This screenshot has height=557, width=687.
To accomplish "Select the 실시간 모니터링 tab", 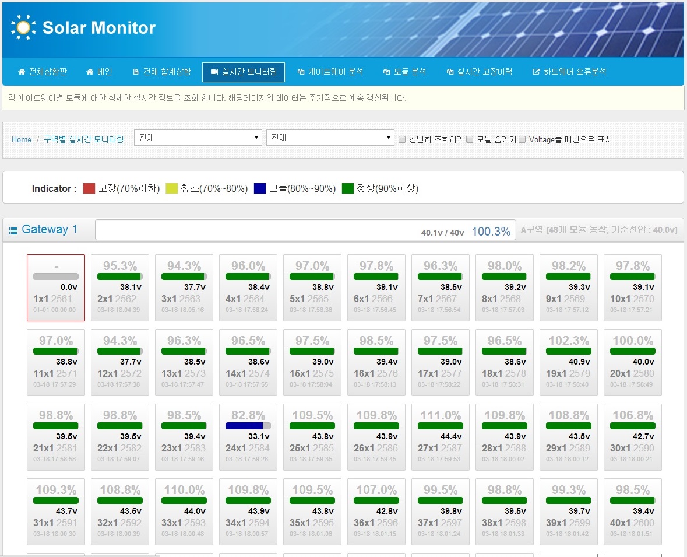I will click(244, 72).
